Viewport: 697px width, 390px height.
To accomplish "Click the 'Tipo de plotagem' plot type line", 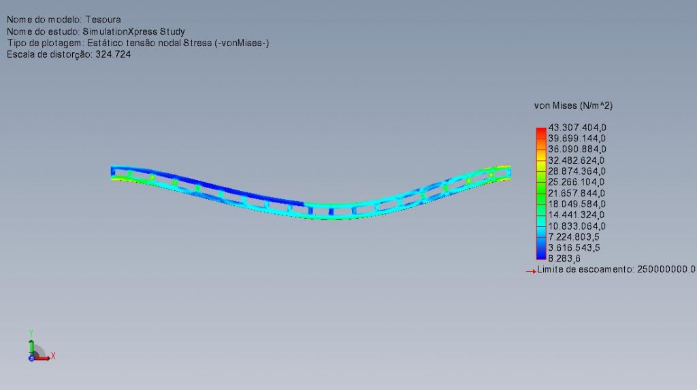I will tap(137, 43).
